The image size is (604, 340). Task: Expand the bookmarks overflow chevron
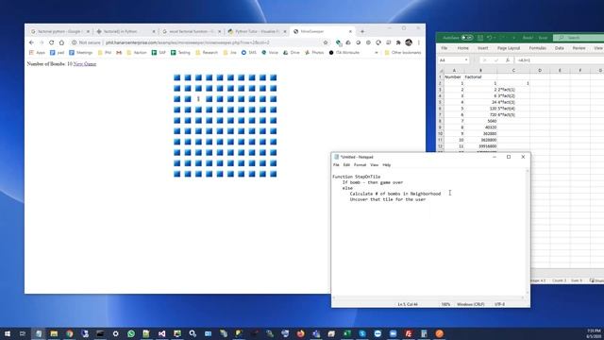pos(377,53)
